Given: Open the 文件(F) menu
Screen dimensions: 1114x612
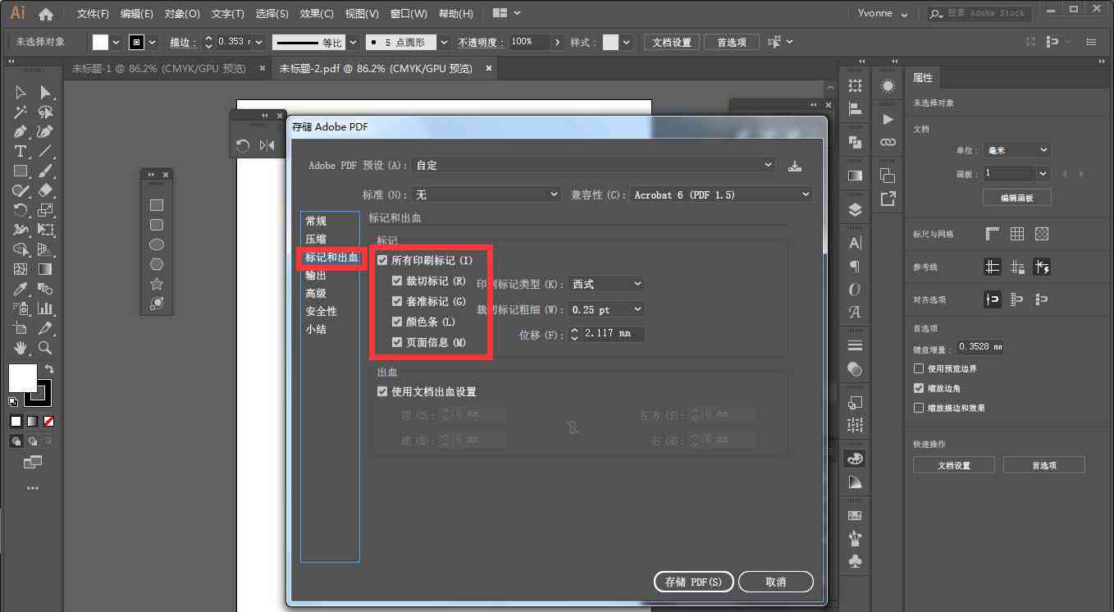Looking at the screenshot, I should pos(93,14).
